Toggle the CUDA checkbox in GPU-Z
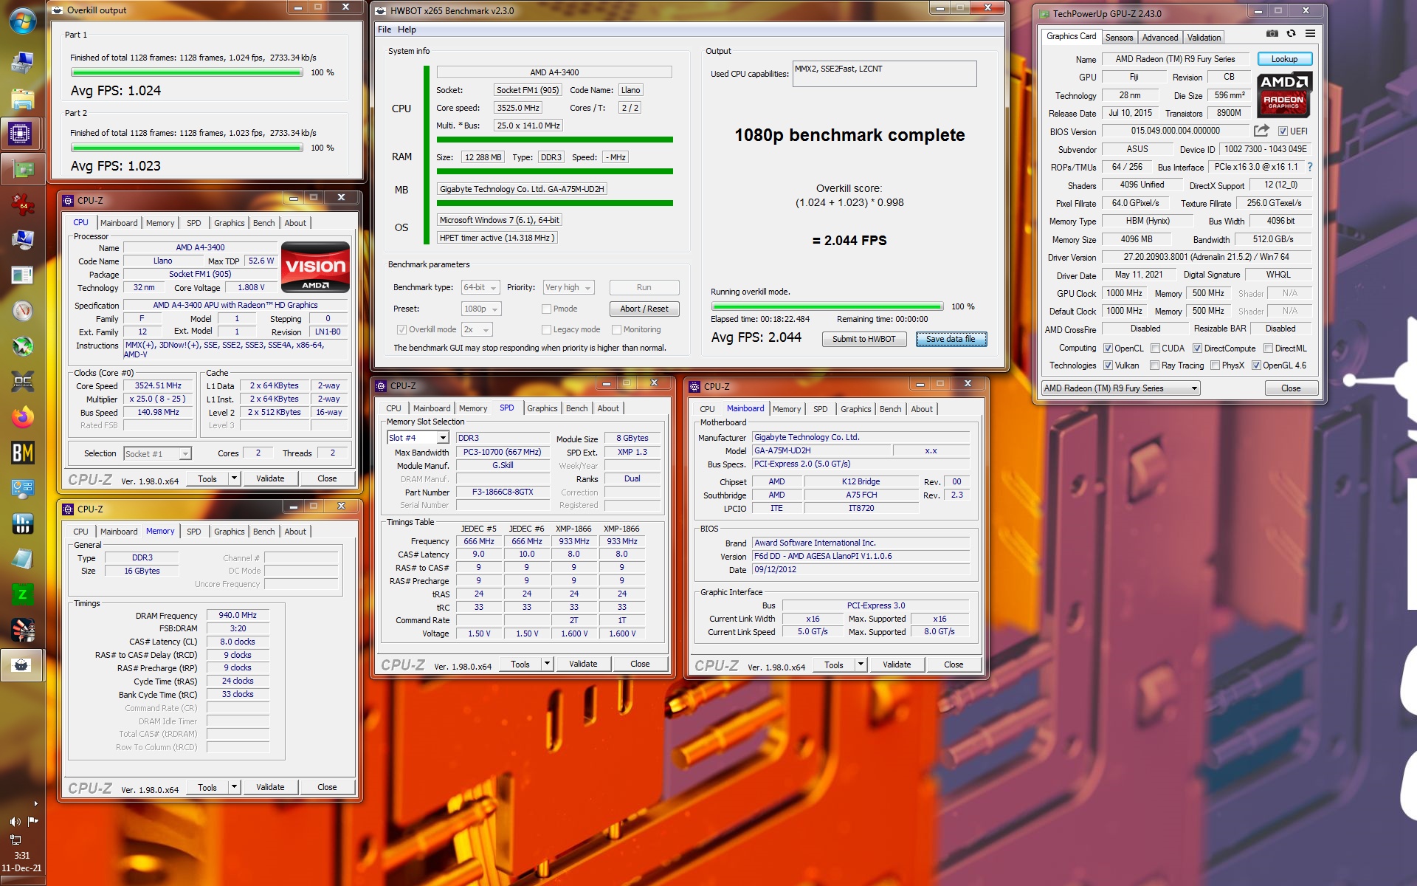The width and height of the screenshot is (1417, 886). (1155, 348)
